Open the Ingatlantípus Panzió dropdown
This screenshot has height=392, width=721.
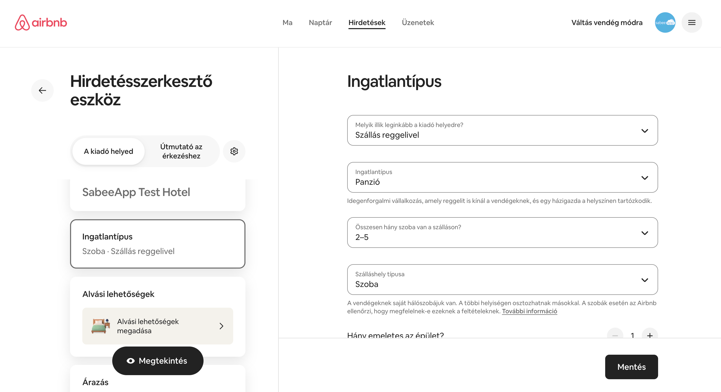(502, 177)
